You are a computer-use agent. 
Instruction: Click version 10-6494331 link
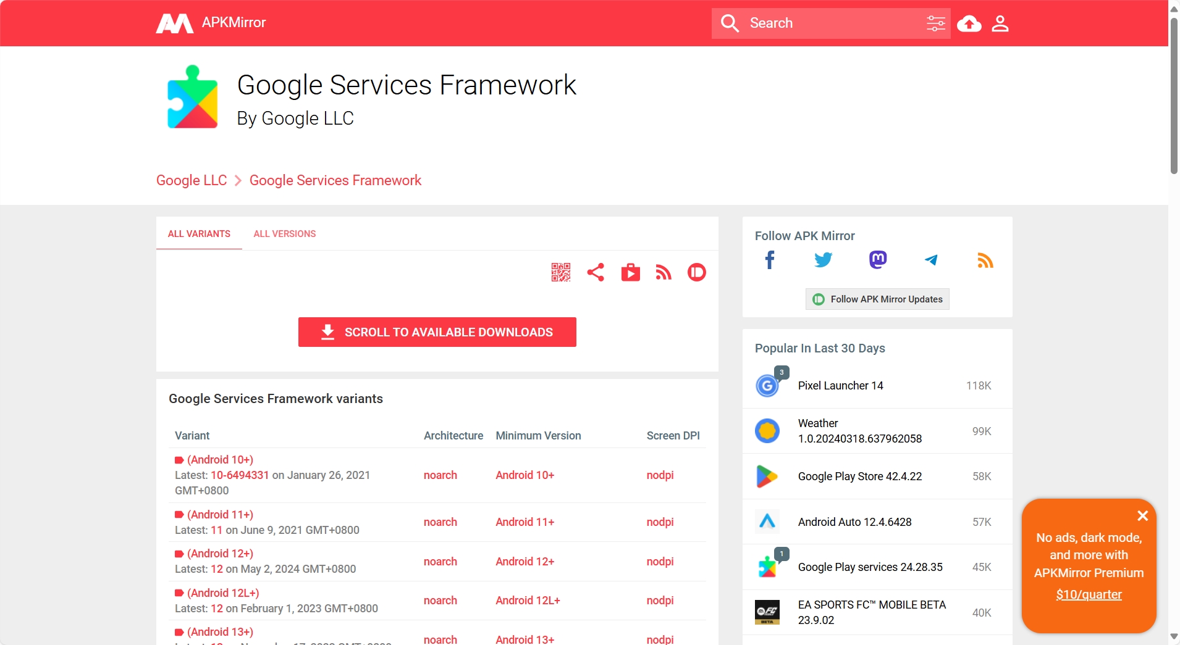pyautogui.click(x=240, y=475)
